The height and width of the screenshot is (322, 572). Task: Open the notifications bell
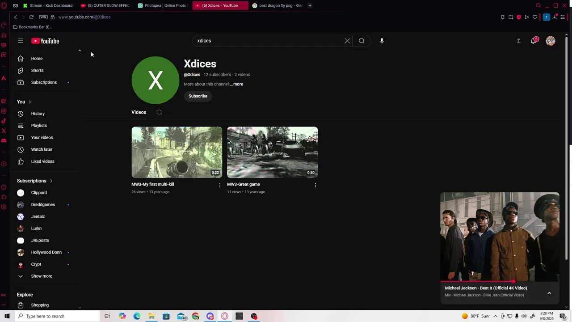tap(534, 41)
